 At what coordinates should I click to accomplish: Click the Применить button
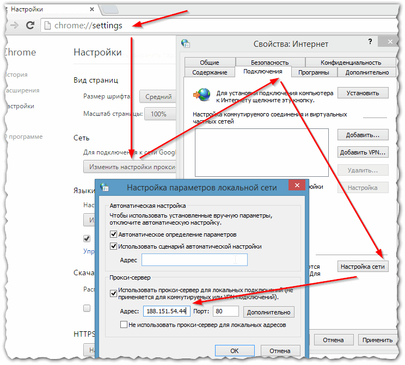pyautogui.click(x=377, y=340)
